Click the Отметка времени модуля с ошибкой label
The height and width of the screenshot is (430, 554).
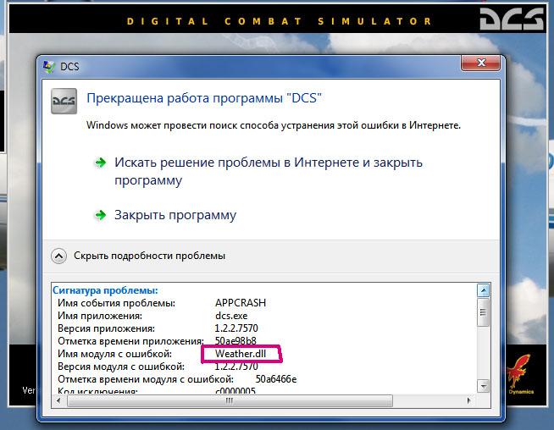(146, 379)
